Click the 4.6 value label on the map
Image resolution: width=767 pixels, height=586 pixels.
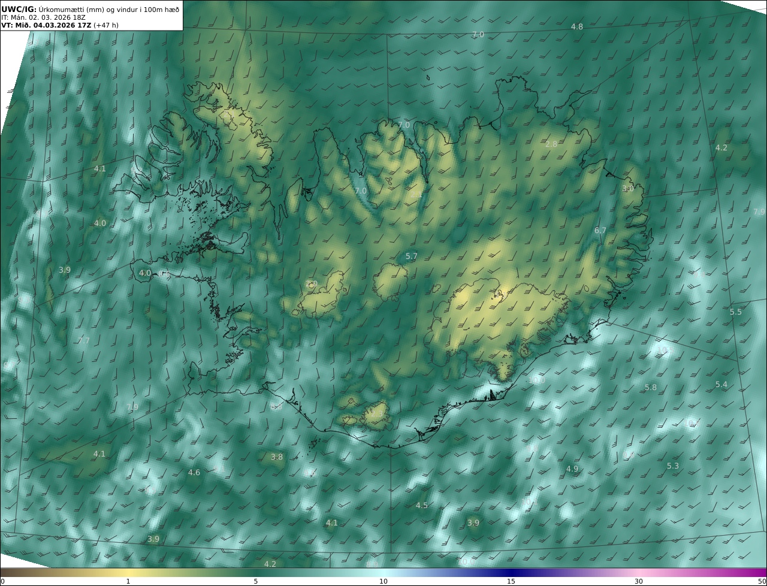pyautogui.click(x=194, y=473)
